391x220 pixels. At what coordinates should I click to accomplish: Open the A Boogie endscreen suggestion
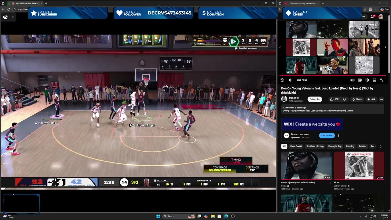pyautogui.click(x=332, y=65)
